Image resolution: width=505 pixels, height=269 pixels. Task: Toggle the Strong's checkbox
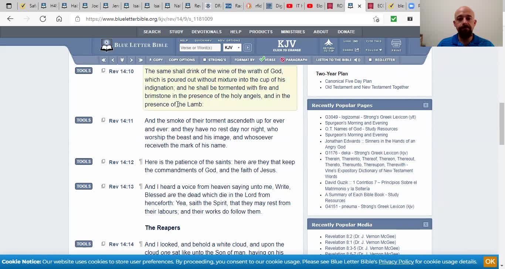(204, 60)
